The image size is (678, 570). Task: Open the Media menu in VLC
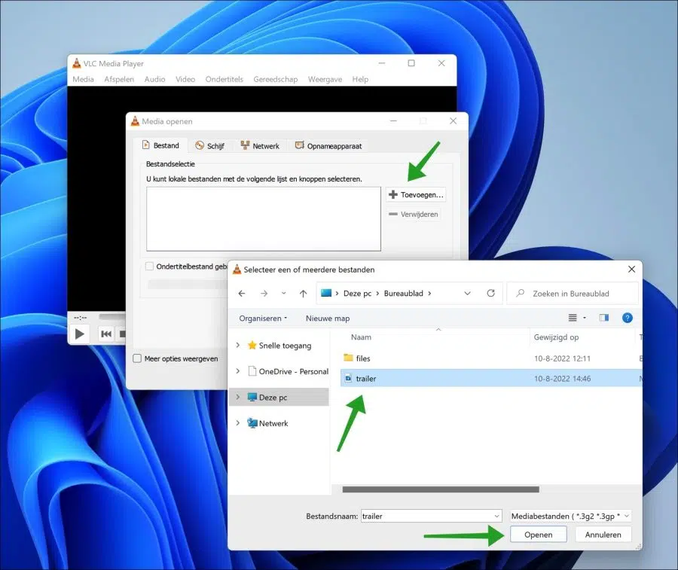(83, 79)
